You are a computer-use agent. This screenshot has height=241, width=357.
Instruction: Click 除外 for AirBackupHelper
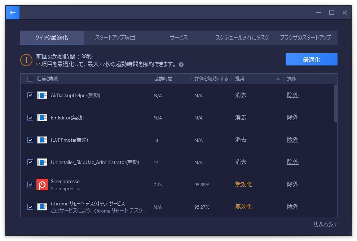[x=292, y=95]
